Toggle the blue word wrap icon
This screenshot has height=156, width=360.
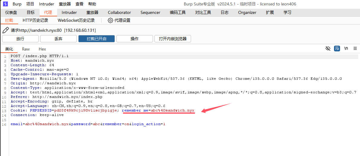coord(337,48)
